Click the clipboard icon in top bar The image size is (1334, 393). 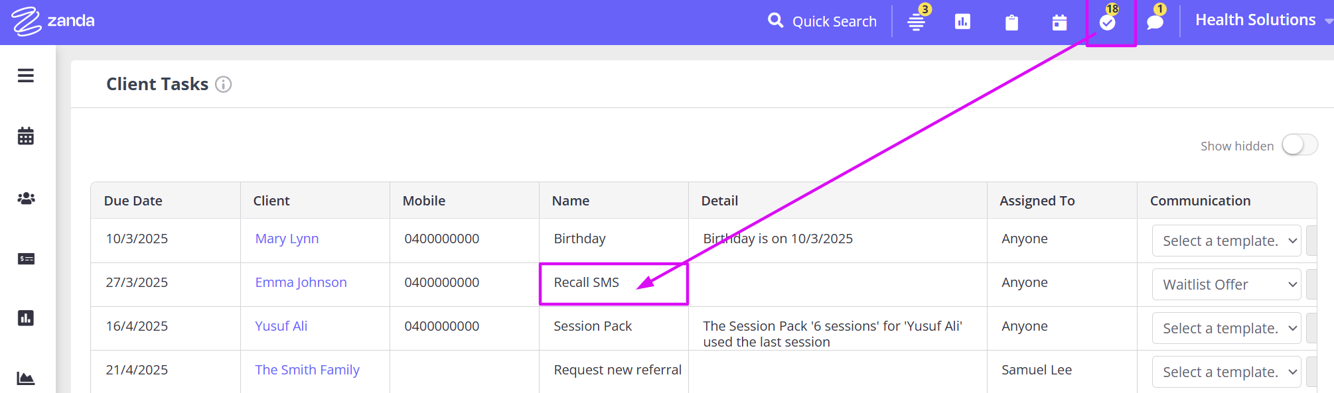point(1011,23)
